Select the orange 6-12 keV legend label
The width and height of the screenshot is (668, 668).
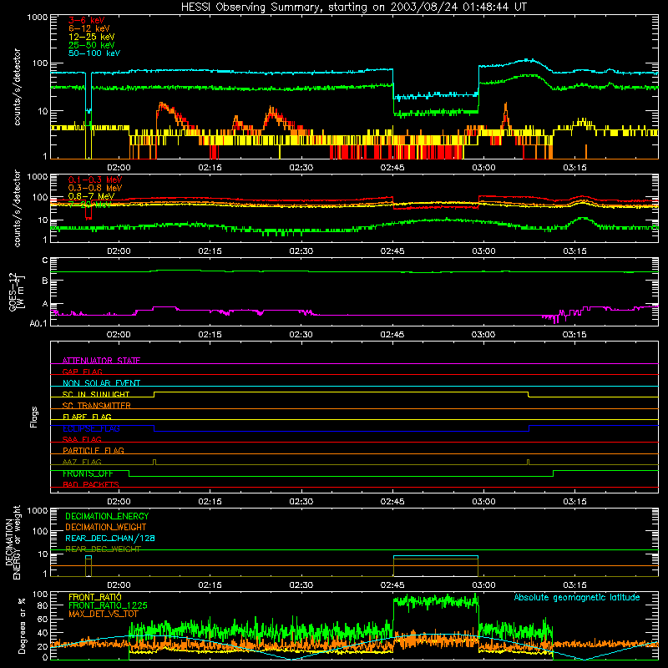89,28
